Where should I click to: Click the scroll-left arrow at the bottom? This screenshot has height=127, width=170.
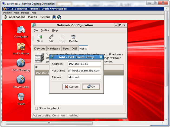[4, 123]
